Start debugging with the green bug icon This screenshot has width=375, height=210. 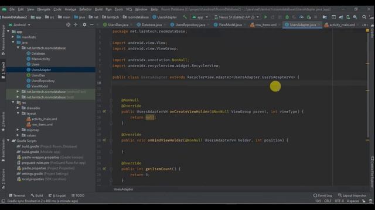click(x=287, y=17)
